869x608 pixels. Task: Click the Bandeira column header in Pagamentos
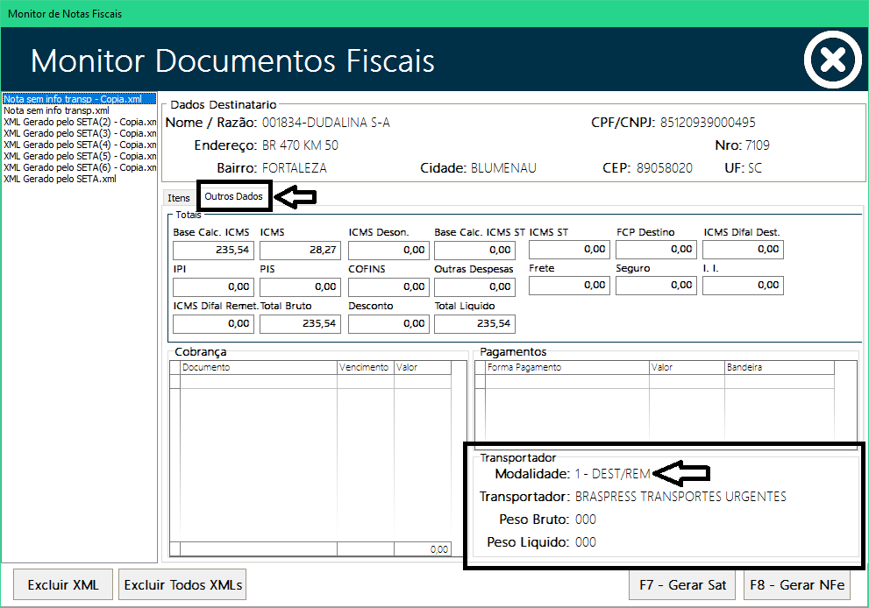click(777, 368)
